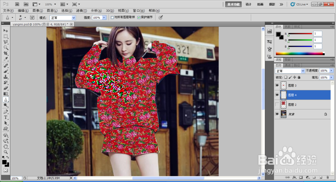Open the Mini Bridge panel icon in dock
The width and height of the screenshot is (336, 182).
pos(269,32)
